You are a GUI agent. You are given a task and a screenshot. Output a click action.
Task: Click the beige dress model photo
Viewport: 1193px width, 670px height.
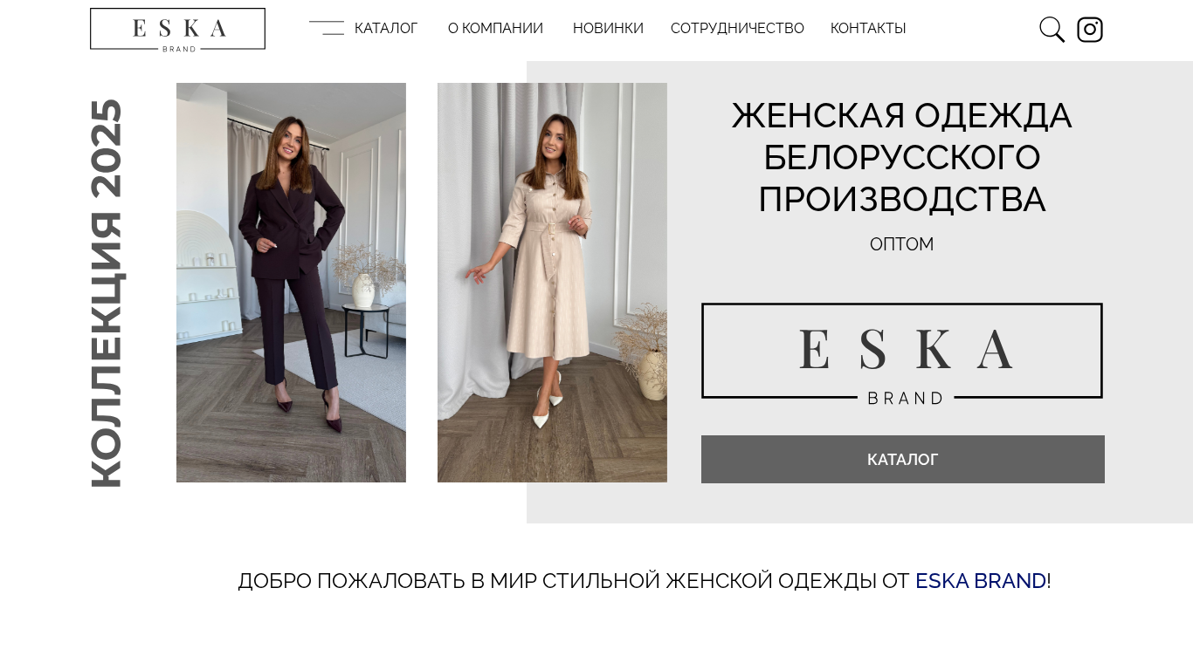[552, 283]
